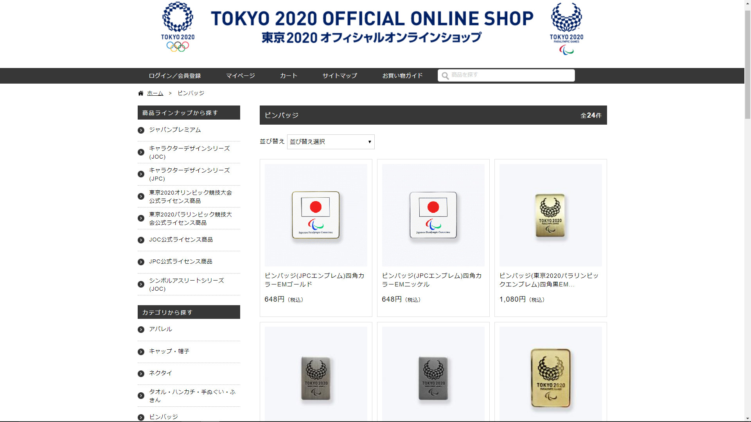This screenshot has height=422, width=751.
Task: Click arrow bullet beside JOC公式ライセンス商品
Action: click(141, 240)
